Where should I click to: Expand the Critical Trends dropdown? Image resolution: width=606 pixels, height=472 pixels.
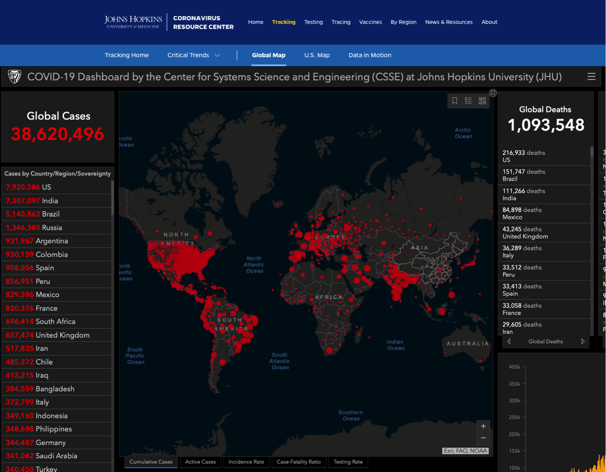coord(194,55)
